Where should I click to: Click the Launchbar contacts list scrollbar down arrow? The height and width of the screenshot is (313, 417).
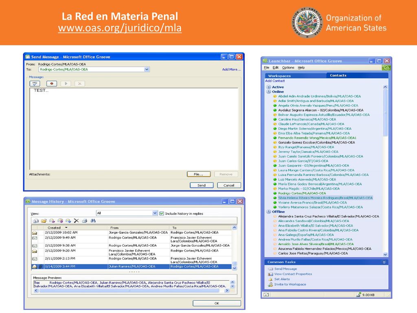point(385,254)
